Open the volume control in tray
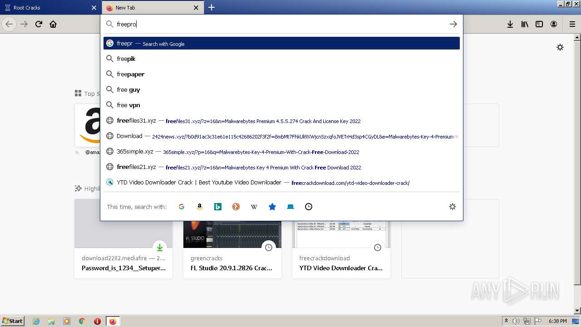 (516, 321)
